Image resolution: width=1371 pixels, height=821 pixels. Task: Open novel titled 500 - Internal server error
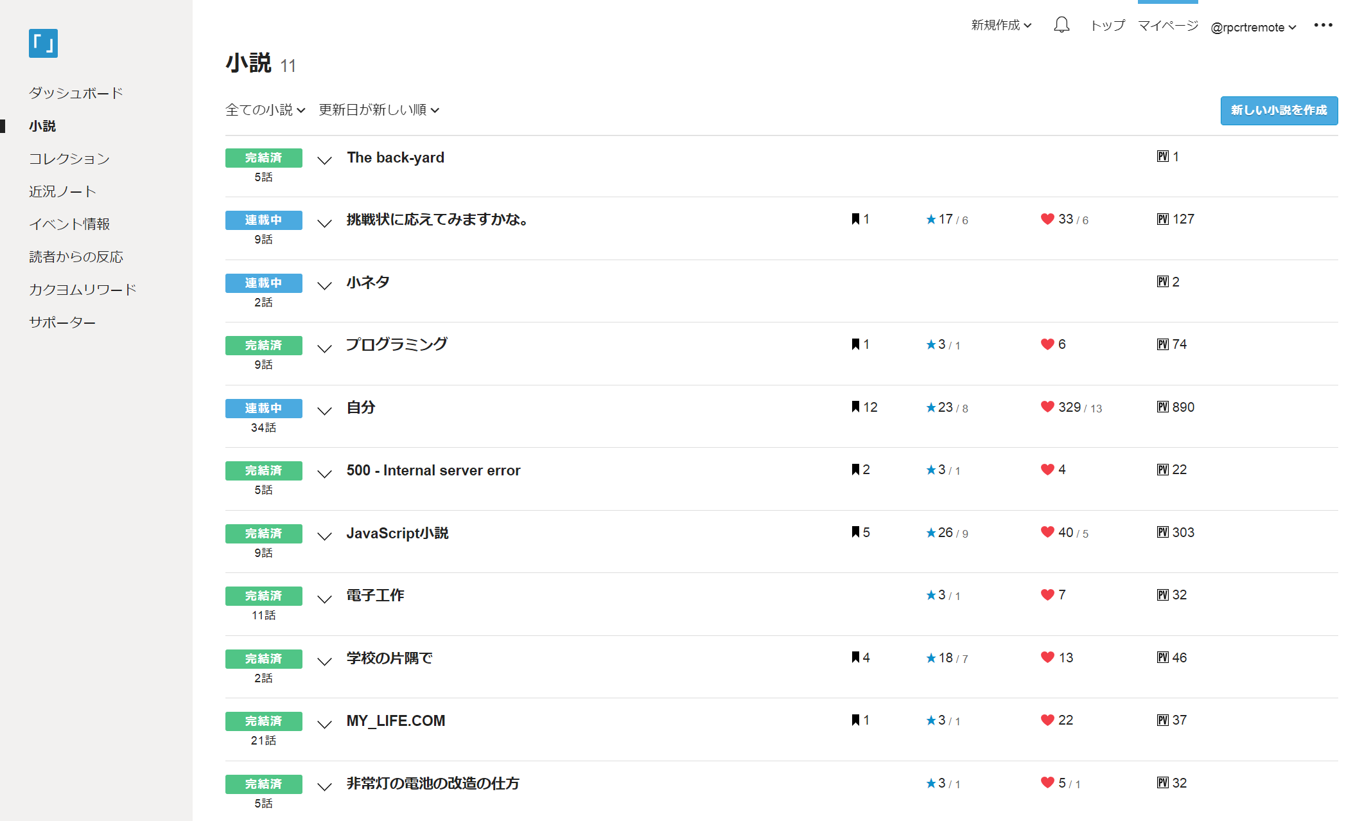point(433,470)
